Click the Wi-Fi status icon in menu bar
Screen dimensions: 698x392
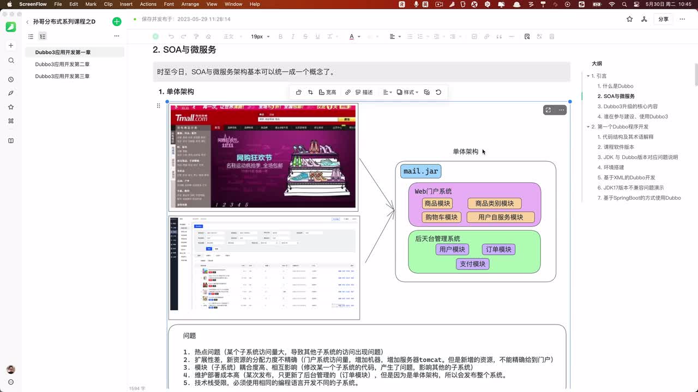612,4
